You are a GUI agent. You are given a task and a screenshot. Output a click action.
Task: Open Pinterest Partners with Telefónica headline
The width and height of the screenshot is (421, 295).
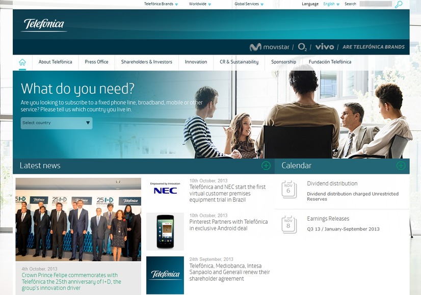(228, 225)
